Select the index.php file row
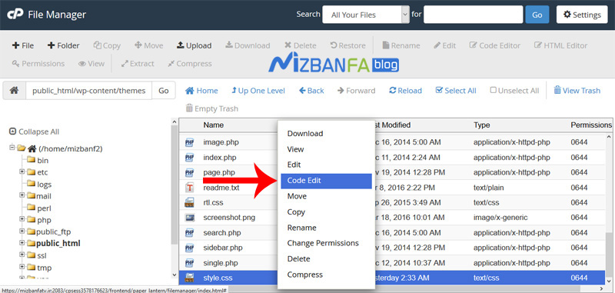 [x=392, y=158]
